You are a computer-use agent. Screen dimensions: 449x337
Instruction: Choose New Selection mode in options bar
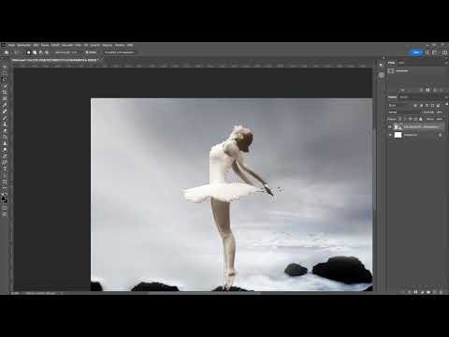pyautogui.click(x=28, y=52)
